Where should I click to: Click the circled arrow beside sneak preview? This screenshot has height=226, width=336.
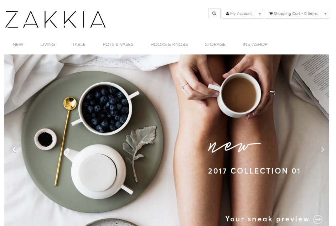pos(318,219)
